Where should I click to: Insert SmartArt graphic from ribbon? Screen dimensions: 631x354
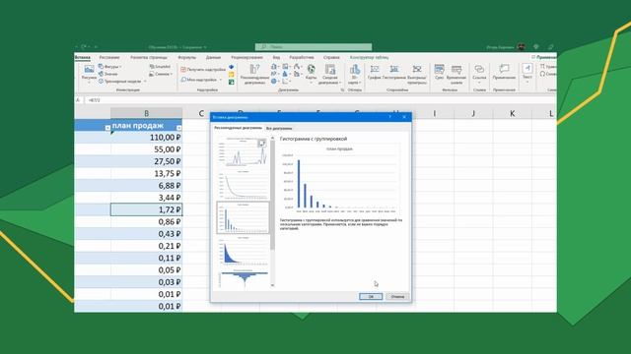(x=160, y=67)
